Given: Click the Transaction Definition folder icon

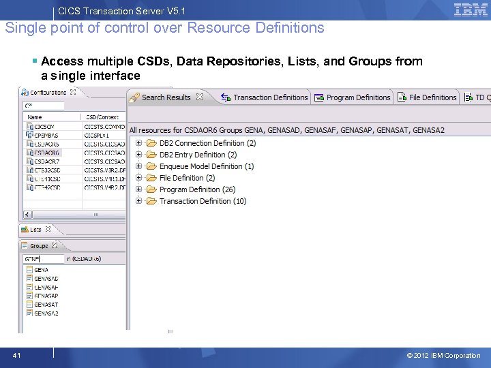Looking at the screenshot, I should tap(151, 201).
